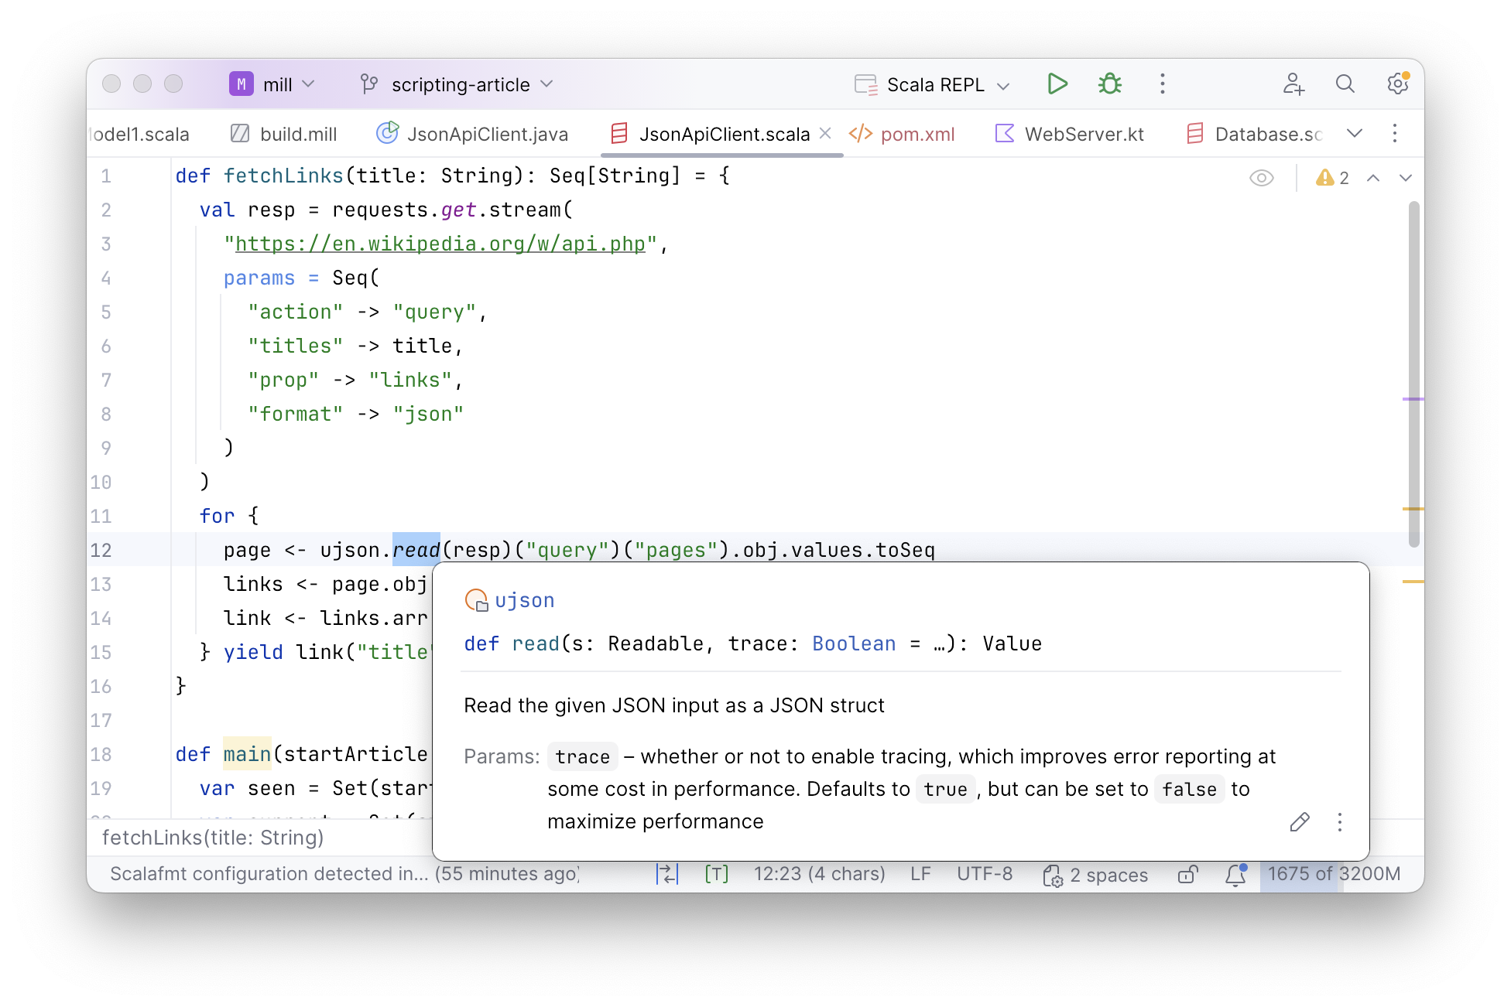Run the current Scala REPL configuration
The image size is (1511, 1007).
[1057, 84]
